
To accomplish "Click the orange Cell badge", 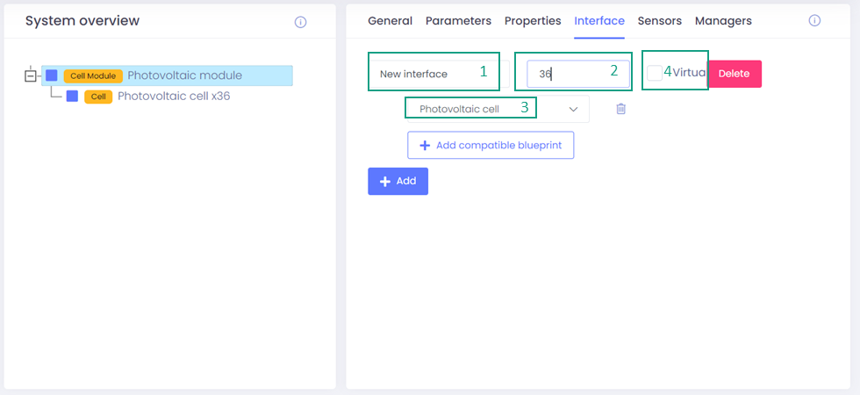I will point(98,97).
